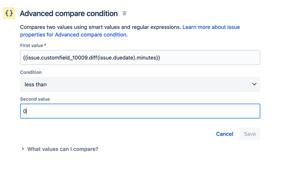Click the "Advanced compare condition" heading
Viewport: 296px width, 170px height.
(69, 14)
